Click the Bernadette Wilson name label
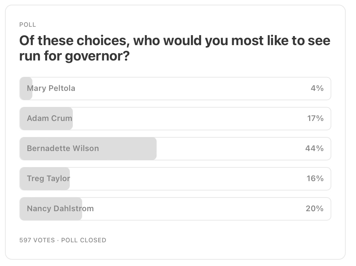This screenshot has height=266, width=356. coord(63,148)
